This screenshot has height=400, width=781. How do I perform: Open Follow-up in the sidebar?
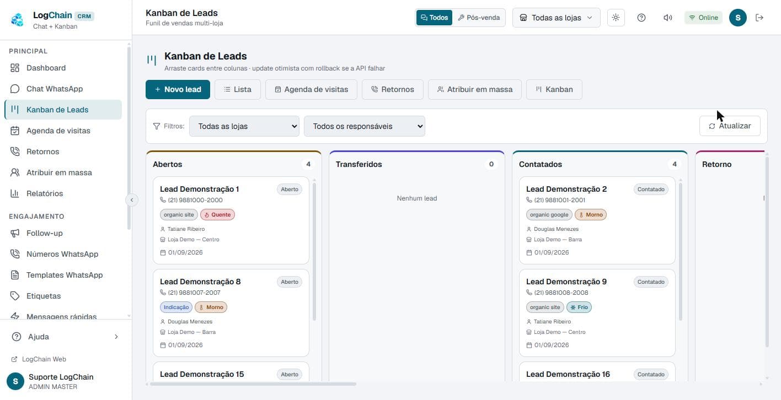pyautogui.click(x=63, y=233)
